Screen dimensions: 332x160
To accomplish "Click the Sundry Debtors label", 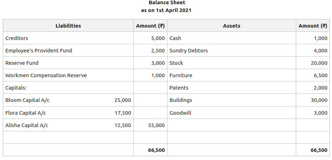I will 189,51.
